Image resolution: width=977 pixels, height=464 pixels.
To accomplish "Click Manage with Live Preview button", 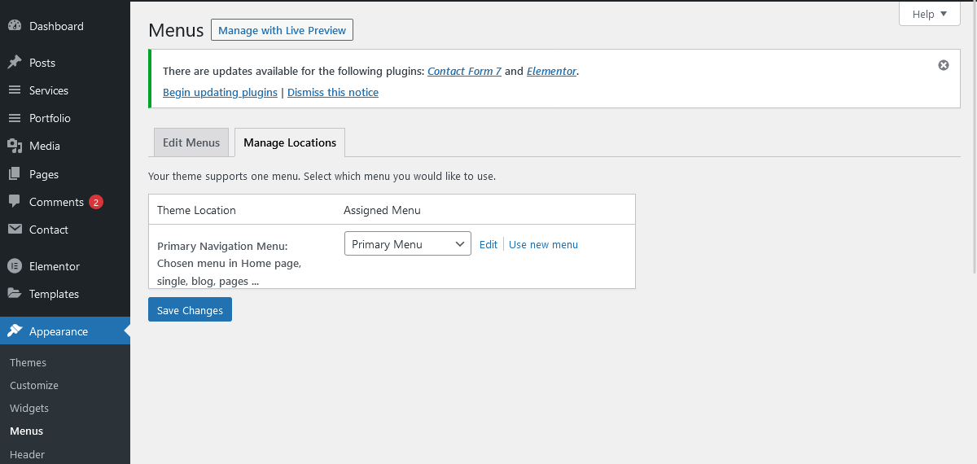I will pyautogui.click(x=282, y=30).
